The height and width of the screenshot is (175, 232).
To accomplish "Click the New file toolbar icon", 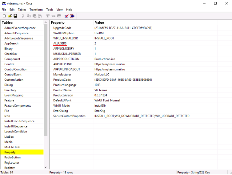I will (x=4, y=16).
